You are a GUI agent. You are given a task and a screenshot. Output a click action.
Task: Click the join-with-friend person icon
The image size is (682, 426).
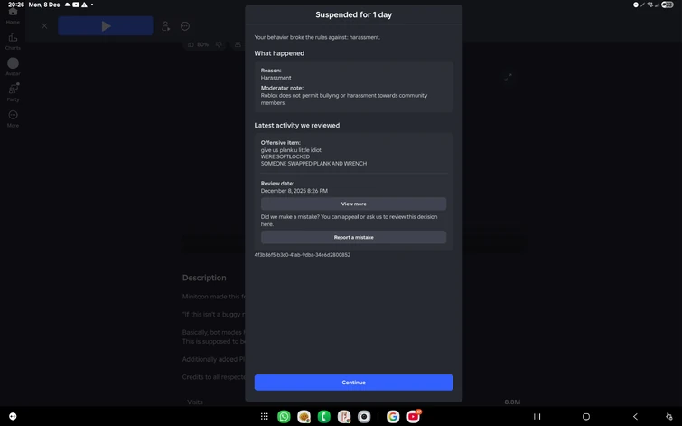(165, 26)
